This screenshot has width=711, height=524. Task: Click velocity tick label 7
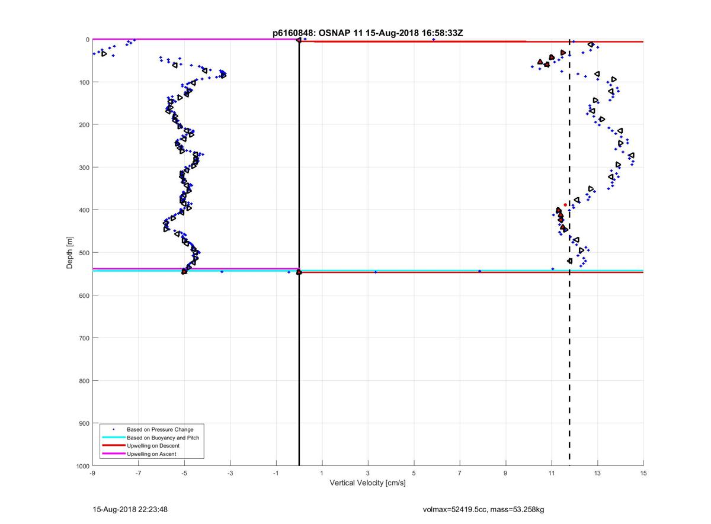(x=460, y=473)
